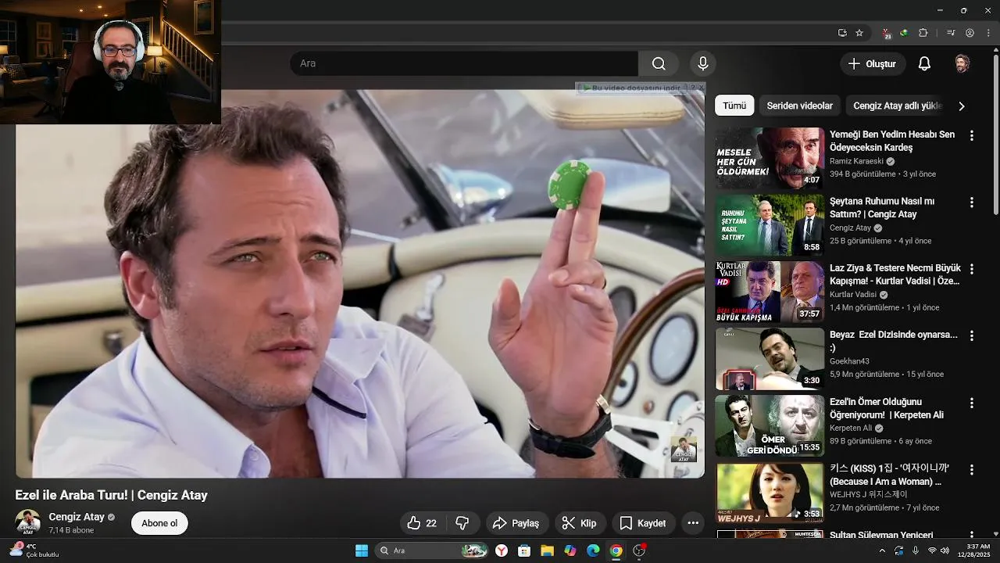The image size is (1000, 563).
Task: Save the video with Kaydet button
Action: point(643,523)
